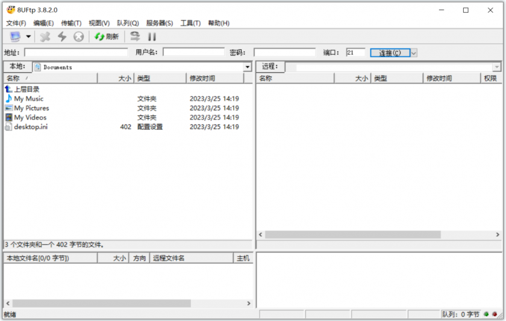506x321 pixels.
Task: Select the My Music folder
Action: tap(28, 99)
